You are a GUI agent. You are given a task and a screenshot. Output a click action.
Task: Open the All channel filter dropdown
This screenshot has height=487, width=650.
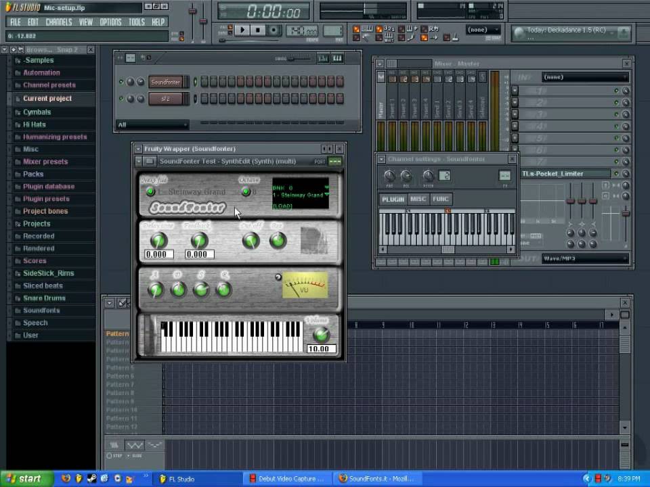click(152, 124)
